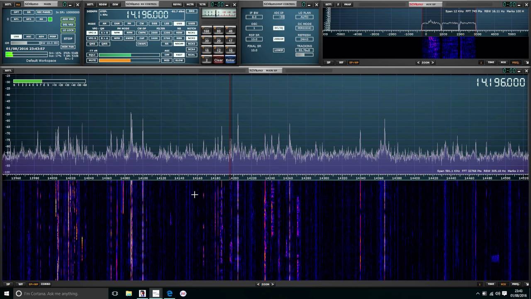Open the Windows Start menu
The height and width of the screenshot is (299, 531).
tap(7, 294)
